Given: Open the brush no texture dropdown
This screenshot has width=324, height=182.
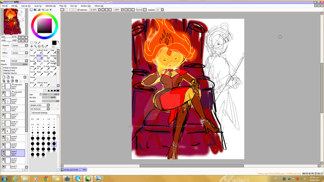Looking at the screenshot, I should pos(40,109).
